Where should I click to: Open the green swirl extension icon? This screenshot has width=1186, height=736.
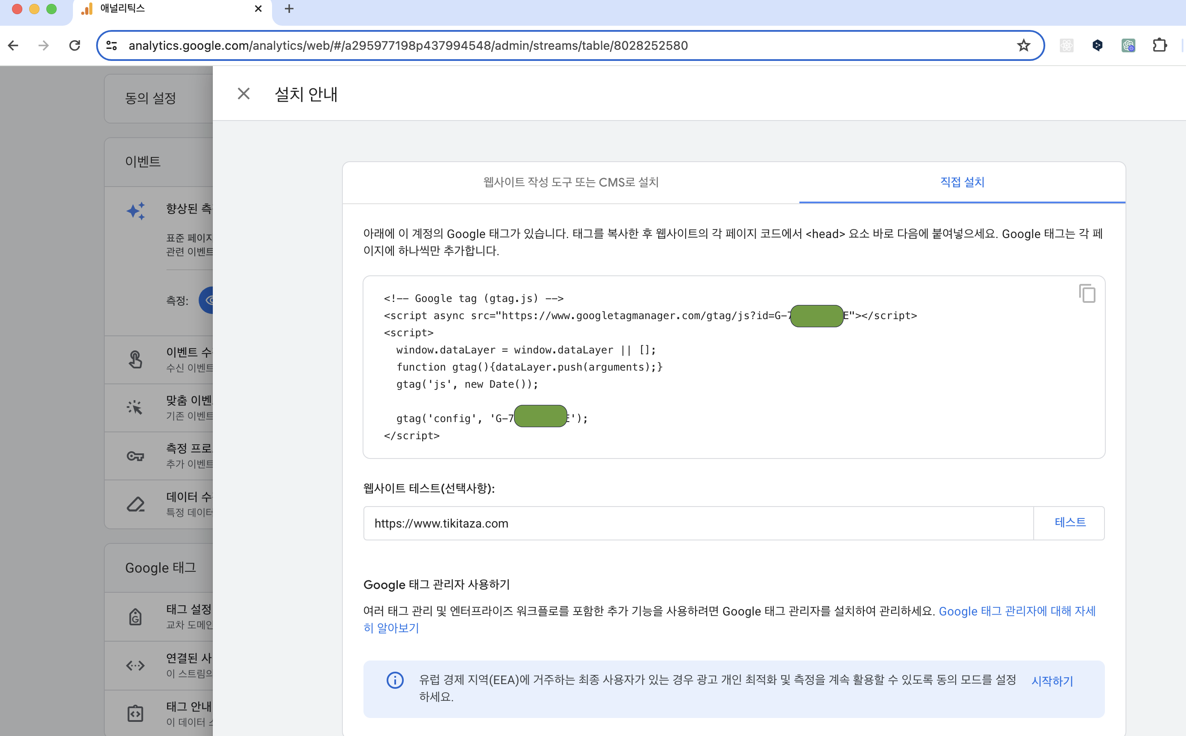point(1128,45)
